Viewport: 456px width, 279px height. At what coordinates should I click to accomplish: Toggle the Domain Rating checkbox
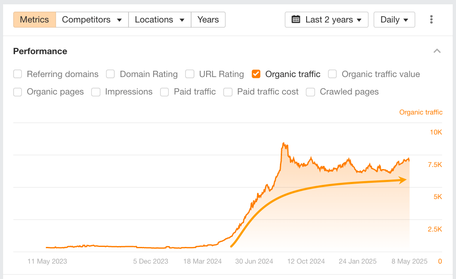coord(110,74)
